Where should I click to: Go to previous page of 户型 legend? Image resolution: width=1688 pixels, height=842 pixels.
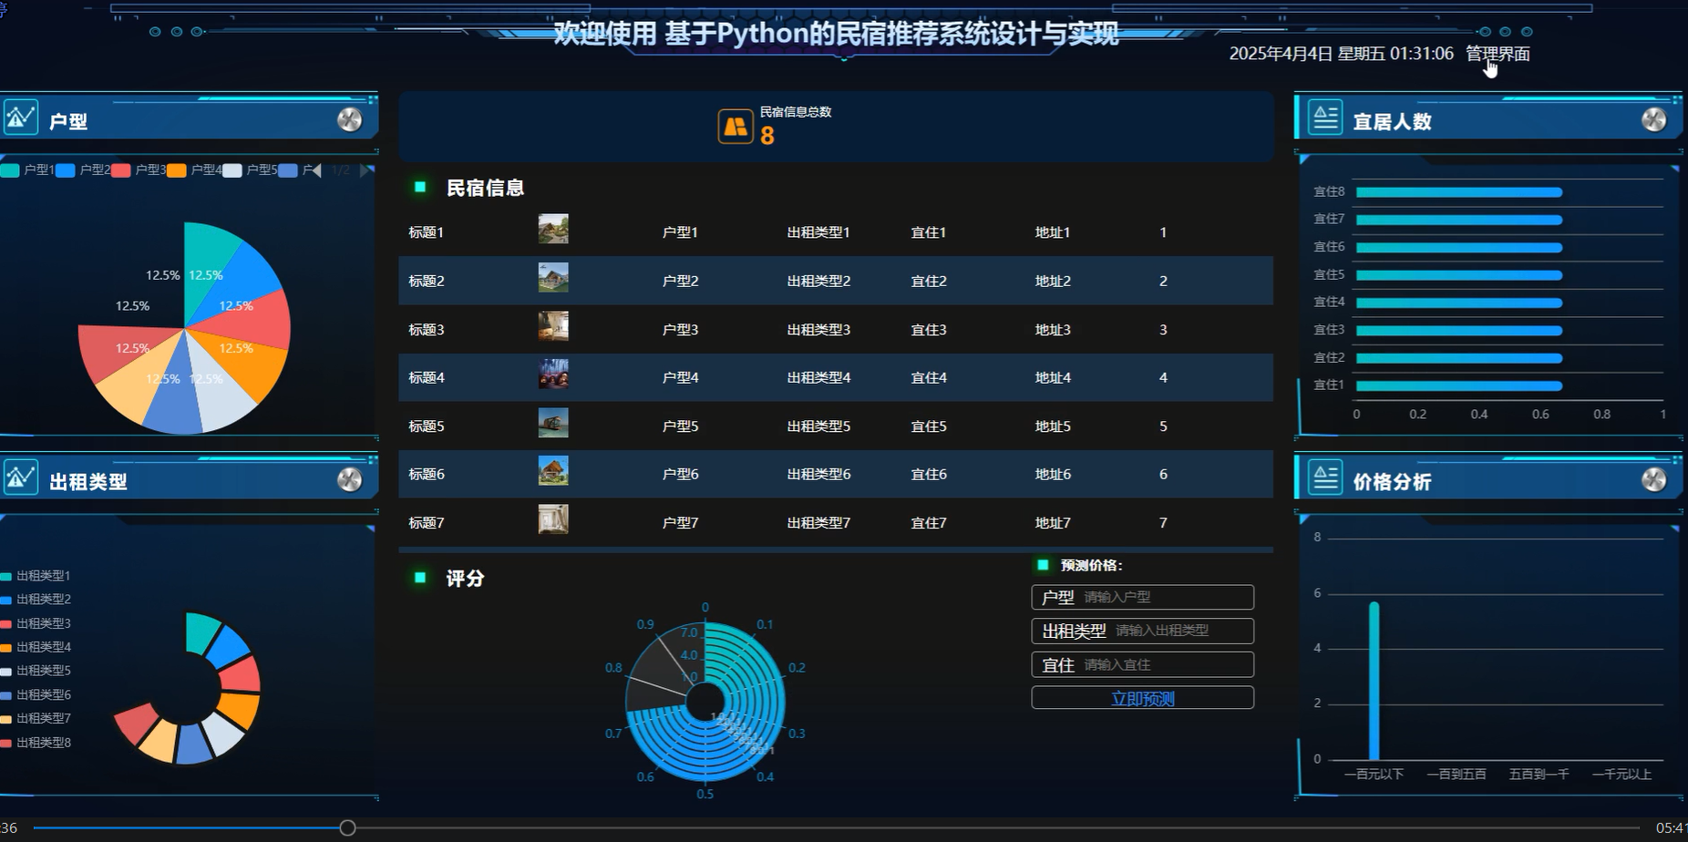coord(315,170)
